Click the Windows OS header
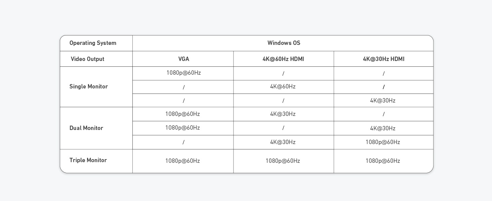 coord(284,43)
